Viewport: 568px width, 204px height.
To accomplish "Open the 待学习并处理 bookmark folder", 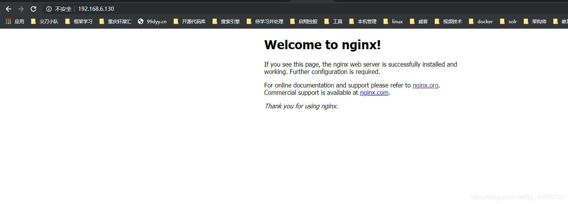I will coord(265,22).
